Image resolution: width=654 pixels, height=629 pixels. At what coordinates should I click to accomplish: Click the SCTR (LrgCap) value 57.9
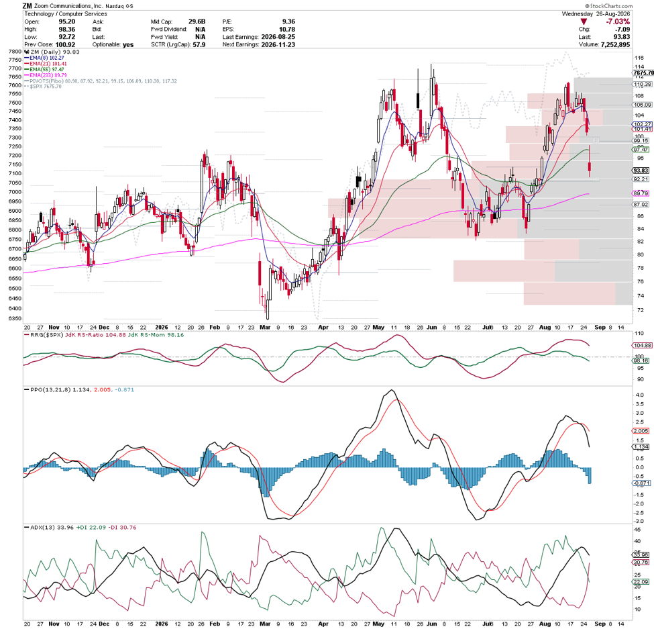tap(199, 45)
